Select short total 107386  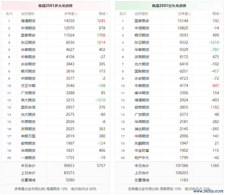tap(182, 166)
